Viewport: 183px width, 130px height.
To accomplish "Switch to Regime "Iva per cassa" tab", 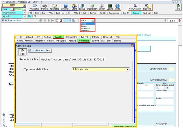I will point(73,59).
